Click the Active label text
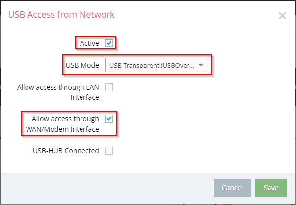296x205 pixels. (x=89, y=43)
